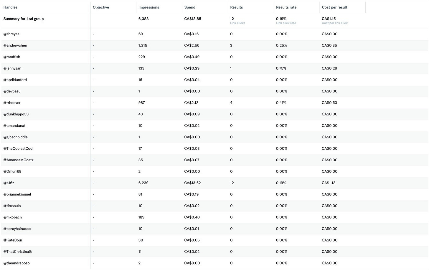Sort by the Impressions column header
429x270 pixels.
click(148, 7)
